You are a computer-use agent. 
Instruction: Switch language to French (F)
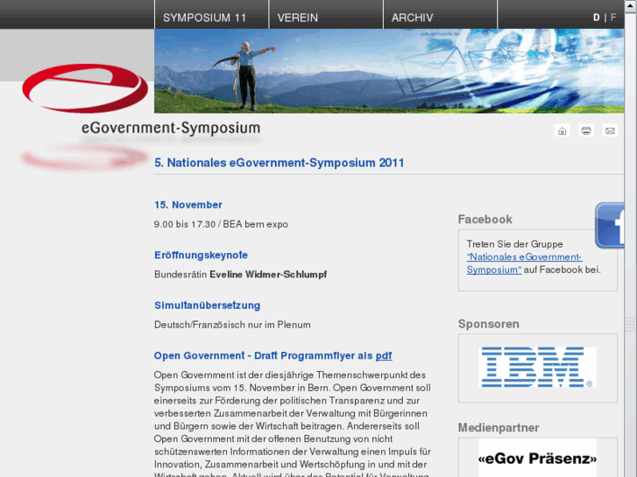point(613,18)
